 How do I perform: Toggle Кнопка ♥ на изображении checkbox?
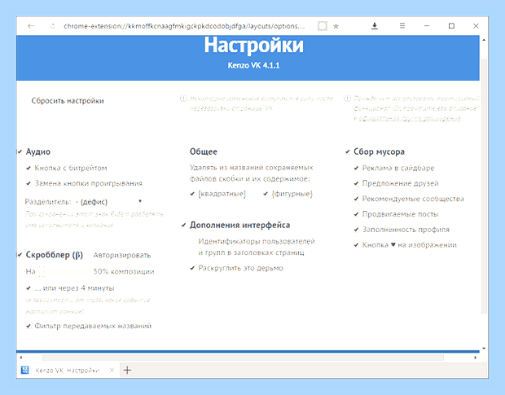pos(356,245)
